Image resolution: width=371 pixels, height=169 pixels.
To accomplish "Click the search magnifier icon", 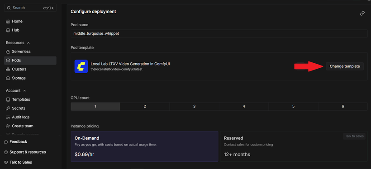I will tap(9, 8).
